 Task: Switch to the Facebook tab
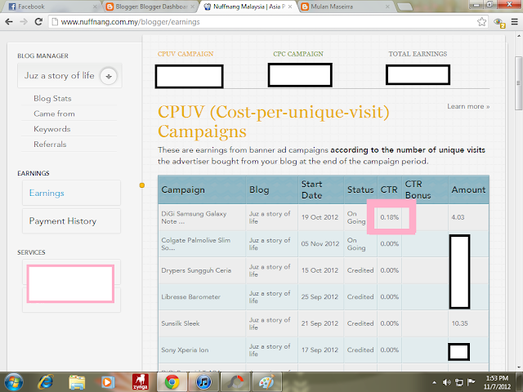[50, 7]
